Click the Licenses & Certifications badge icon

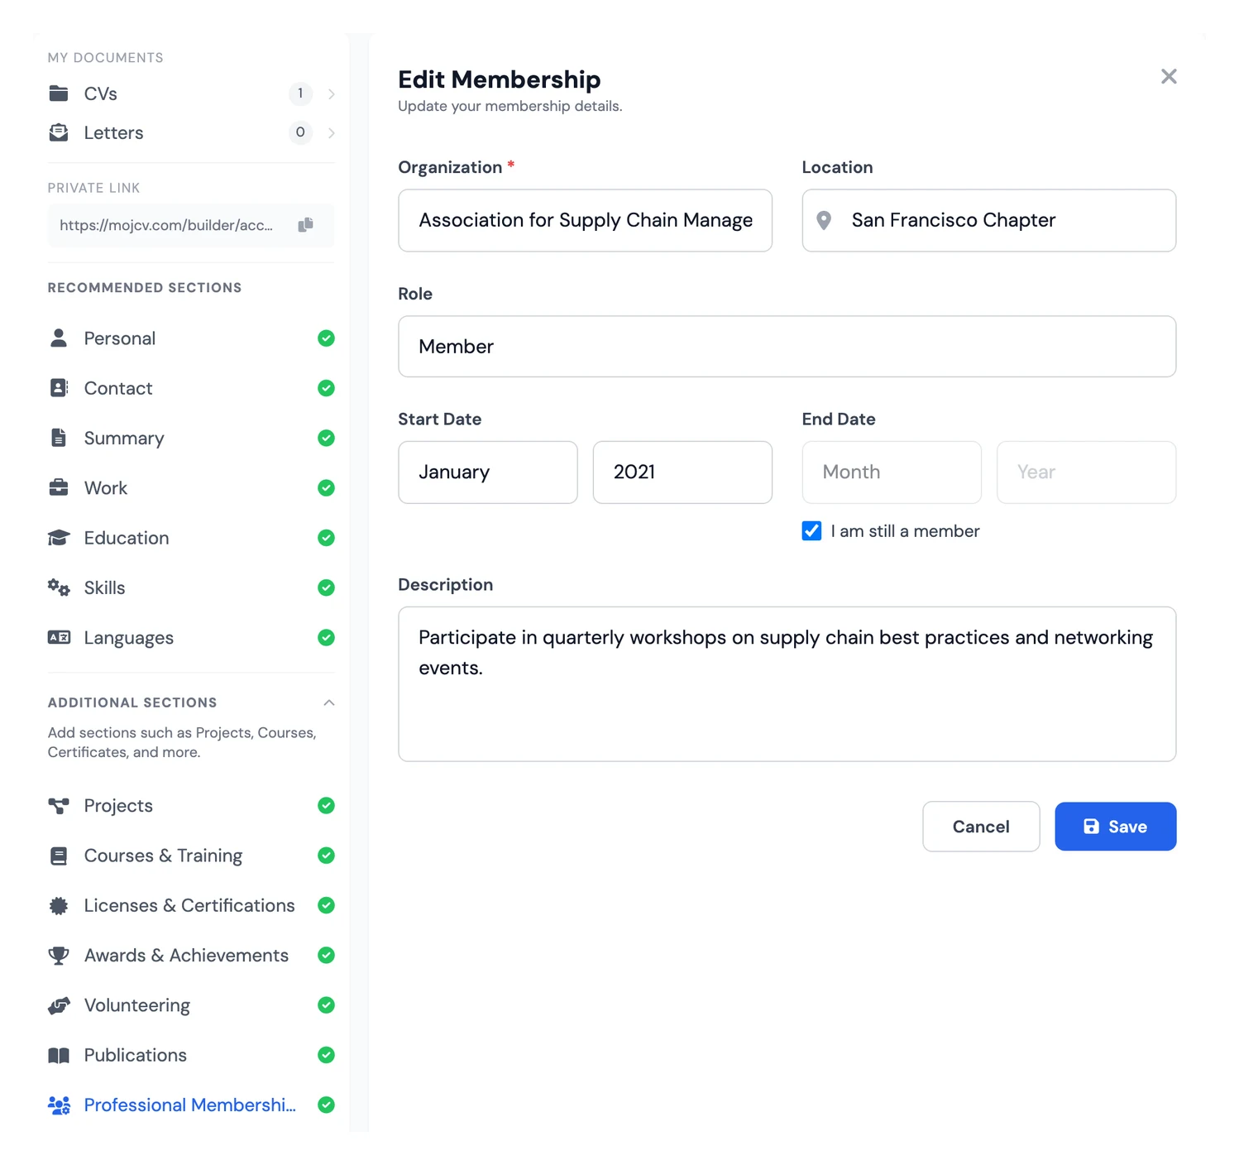coord(59,905)
